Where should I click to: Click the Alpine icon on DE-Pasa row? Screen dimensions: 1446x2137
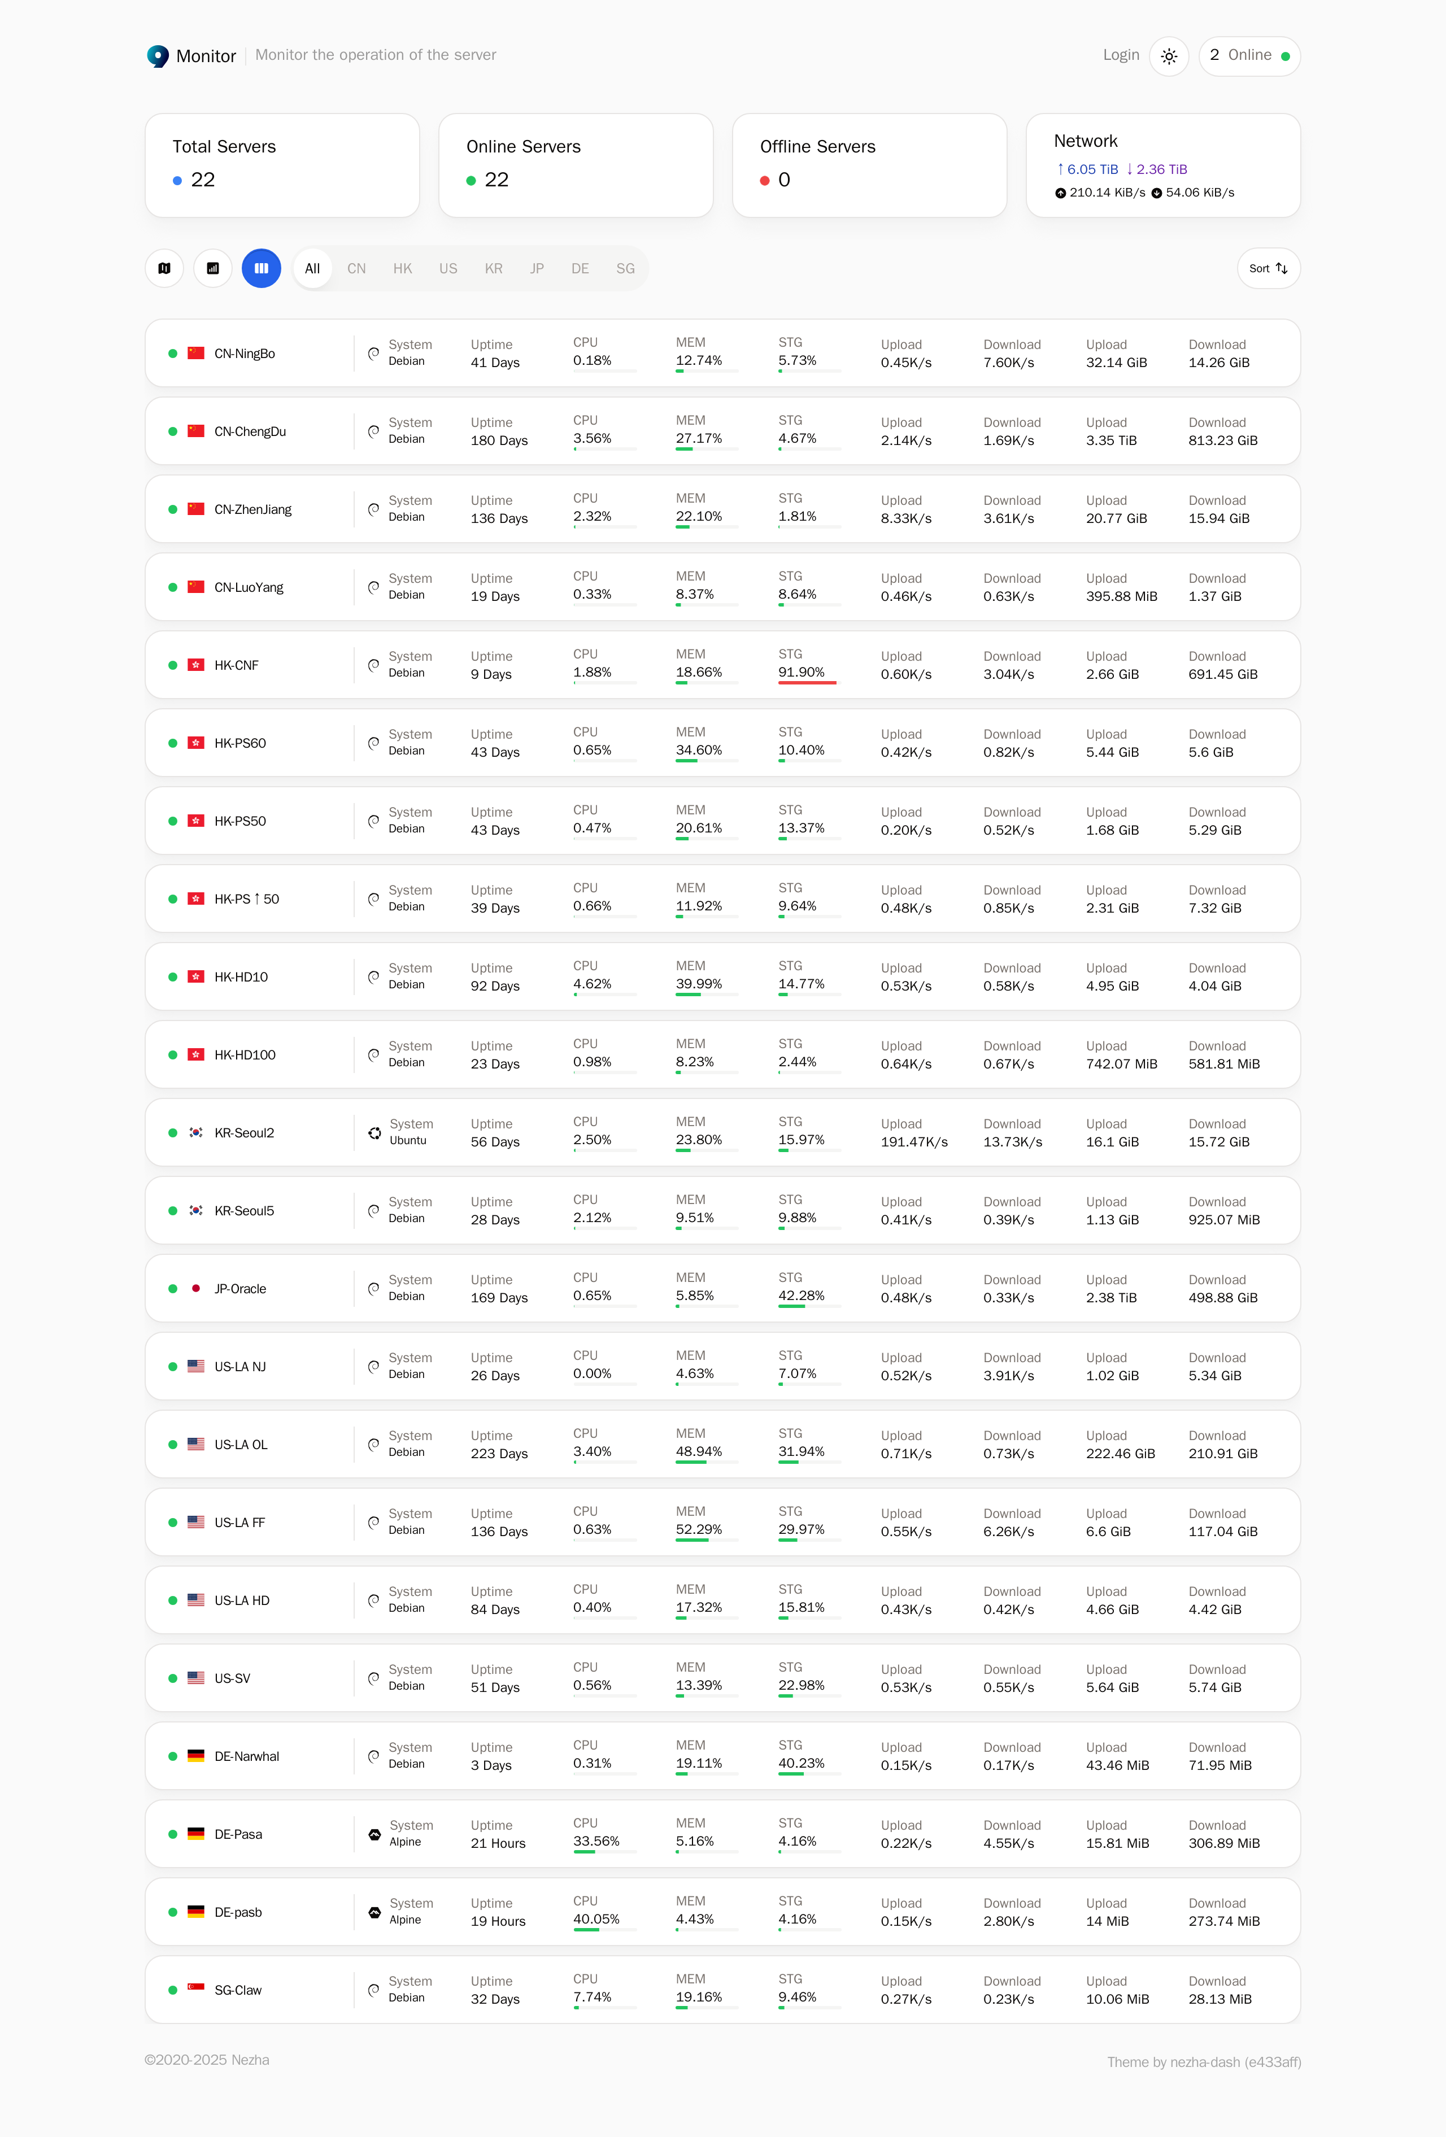coord(374,1834)
